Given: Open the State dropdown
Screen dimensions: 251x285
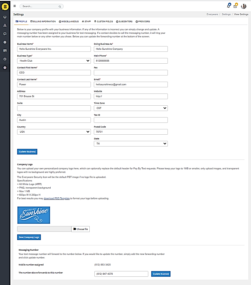Looking at the screenshot, I should [x=131, y=144].
